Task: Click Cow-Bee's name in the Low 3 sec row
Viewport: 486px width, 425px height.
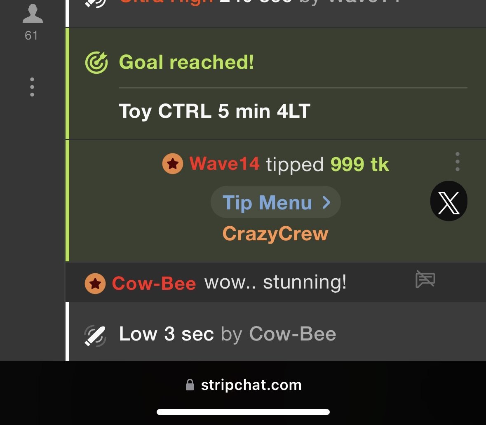Action: point(292,334)
